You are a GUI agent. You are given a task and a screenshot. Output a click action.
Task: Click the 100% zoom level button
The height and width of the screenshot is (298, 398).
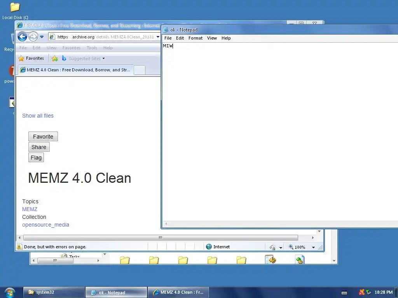pos(297,247)
